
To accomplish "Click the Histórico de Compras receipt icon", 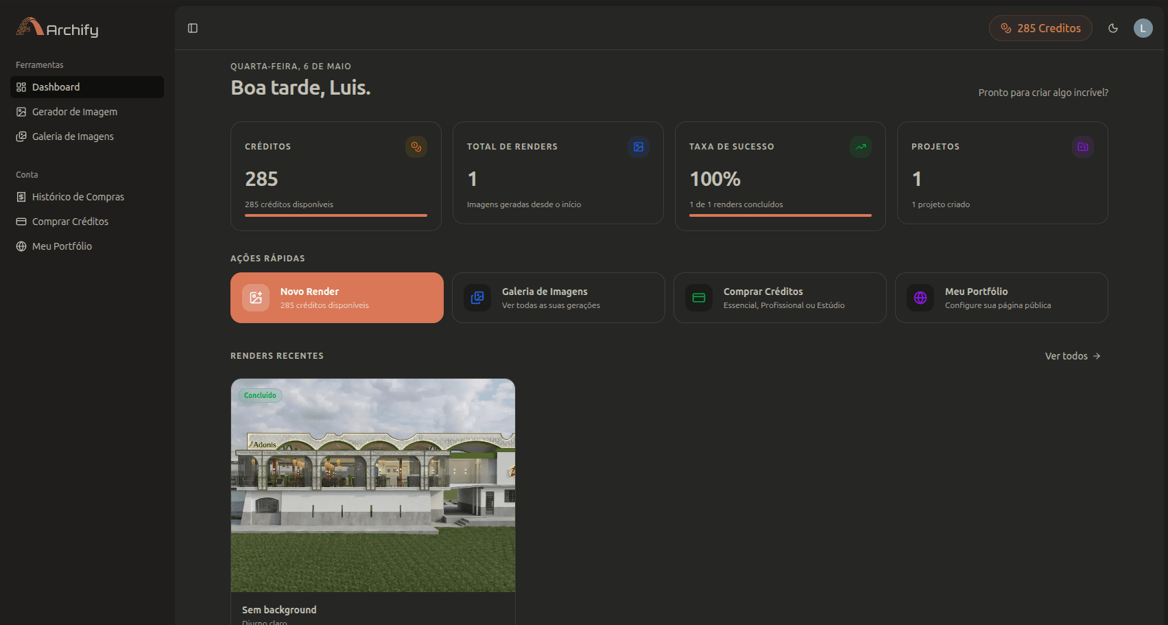I will click(21, 197).
